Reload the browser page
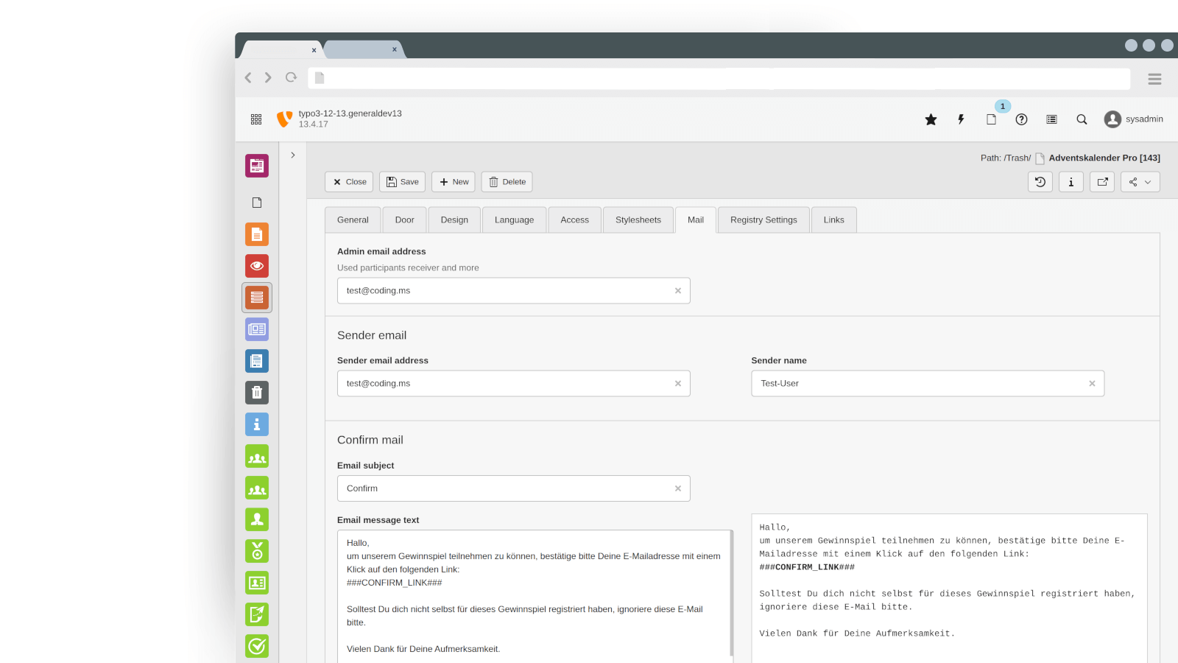The width and height of the screenshot is (1178, 663). click(291, 77)
